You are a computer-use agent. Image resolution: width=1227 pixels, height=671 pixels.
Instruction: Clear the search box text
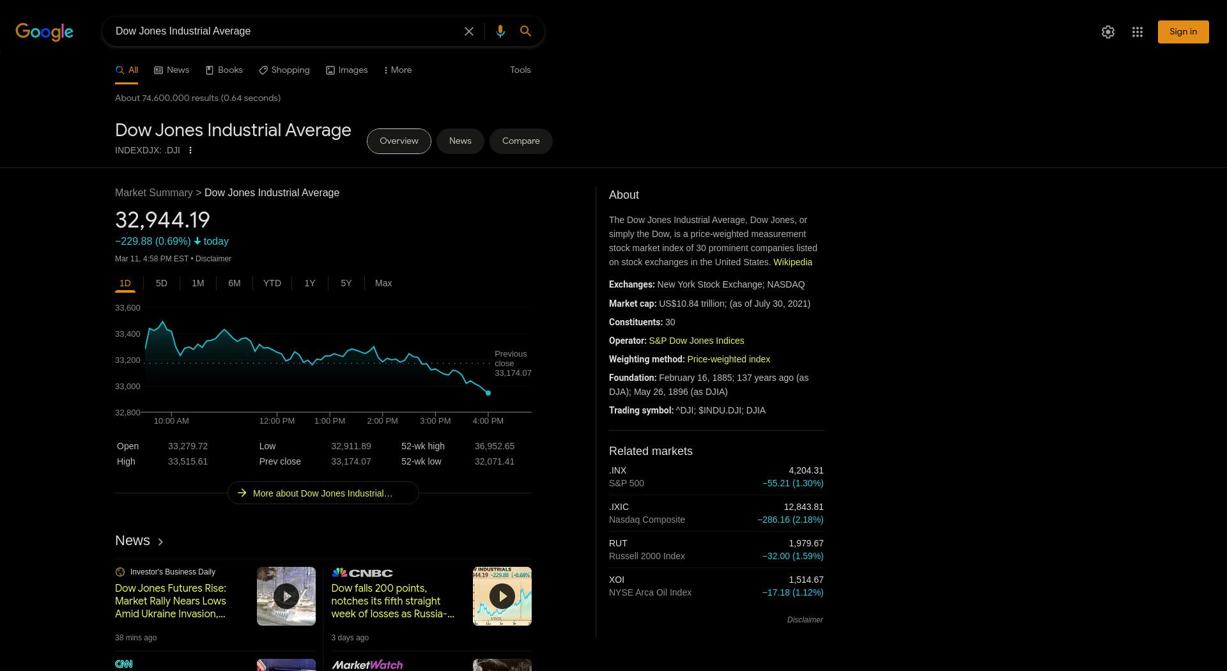pos(469,31)
